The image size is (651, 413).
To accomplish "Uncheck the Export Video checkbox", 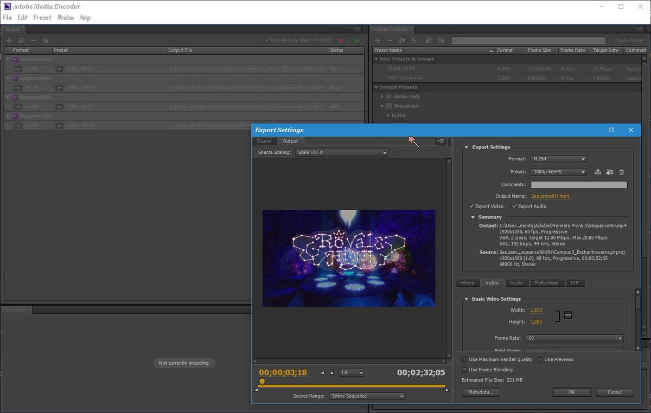I will 471,206.
